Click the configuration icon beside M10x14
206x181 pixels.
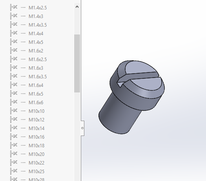14,128
